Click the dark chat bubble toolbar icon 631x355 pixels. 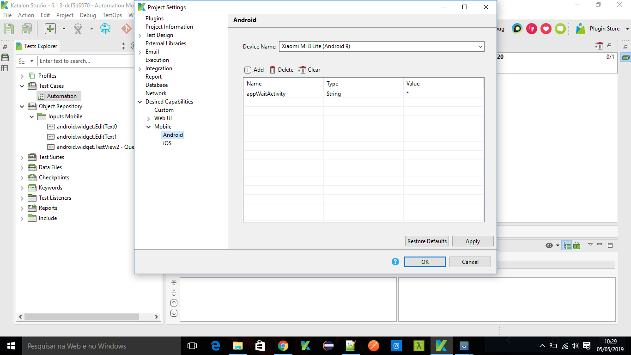tap(517, 29)
